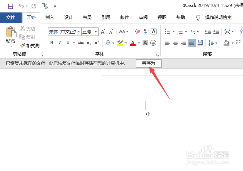Screen dimensions: 243x171
Task: Open the 剪贴板 dialog launcher
Action: pos(42,55)
